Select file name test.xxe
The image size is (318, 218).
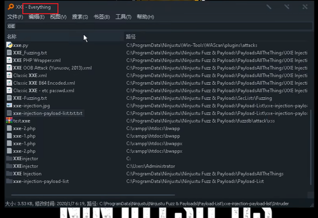pyautogui.click(x=22, y=121)
